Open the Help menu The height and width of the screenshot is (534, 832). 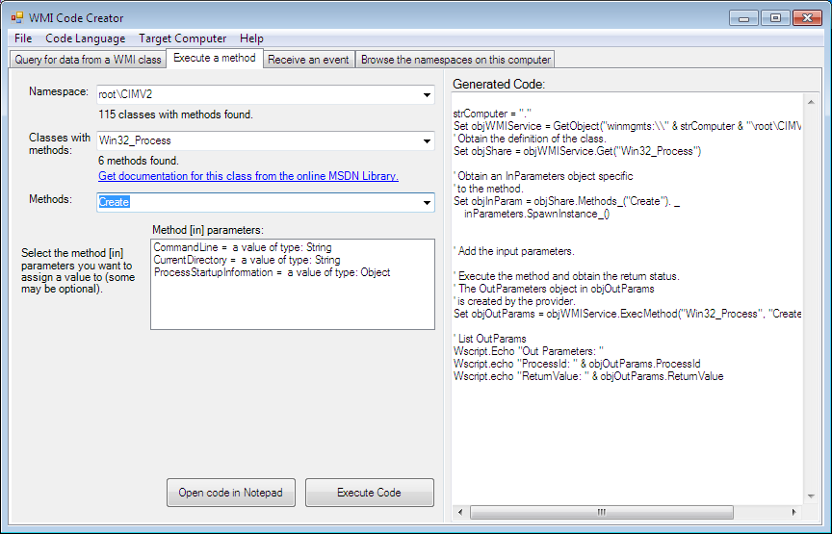pos(251,38)
